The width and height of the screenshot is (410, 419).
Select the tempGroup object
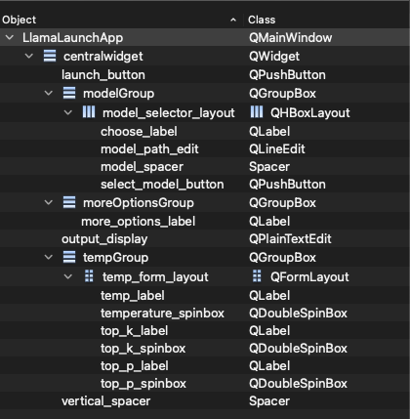coord(115,258)
